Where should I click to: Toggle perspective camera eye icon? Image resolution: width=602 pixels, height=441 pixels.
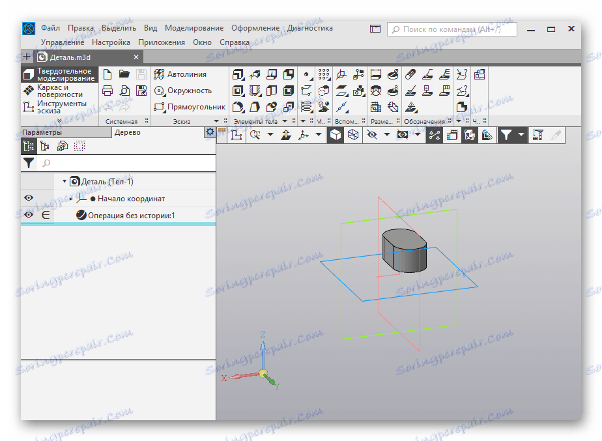pyautogui.click(x=403, y=135)
